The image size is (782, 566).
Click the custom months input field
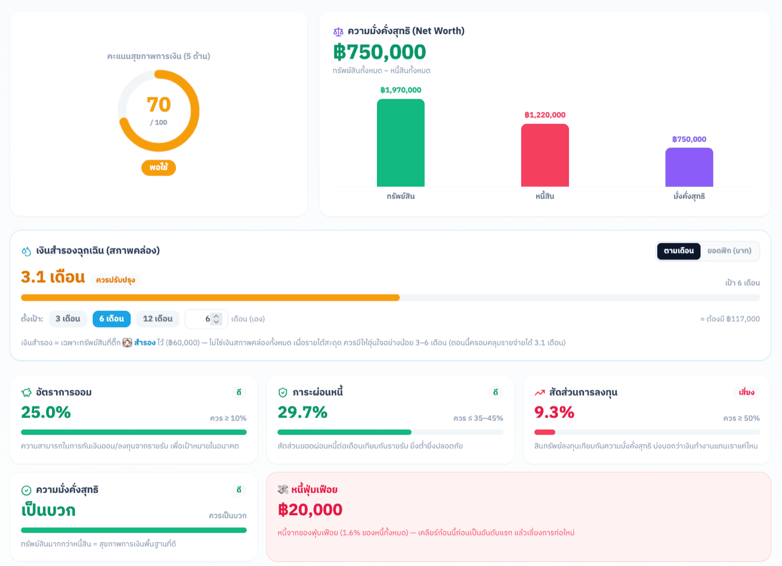206,319
